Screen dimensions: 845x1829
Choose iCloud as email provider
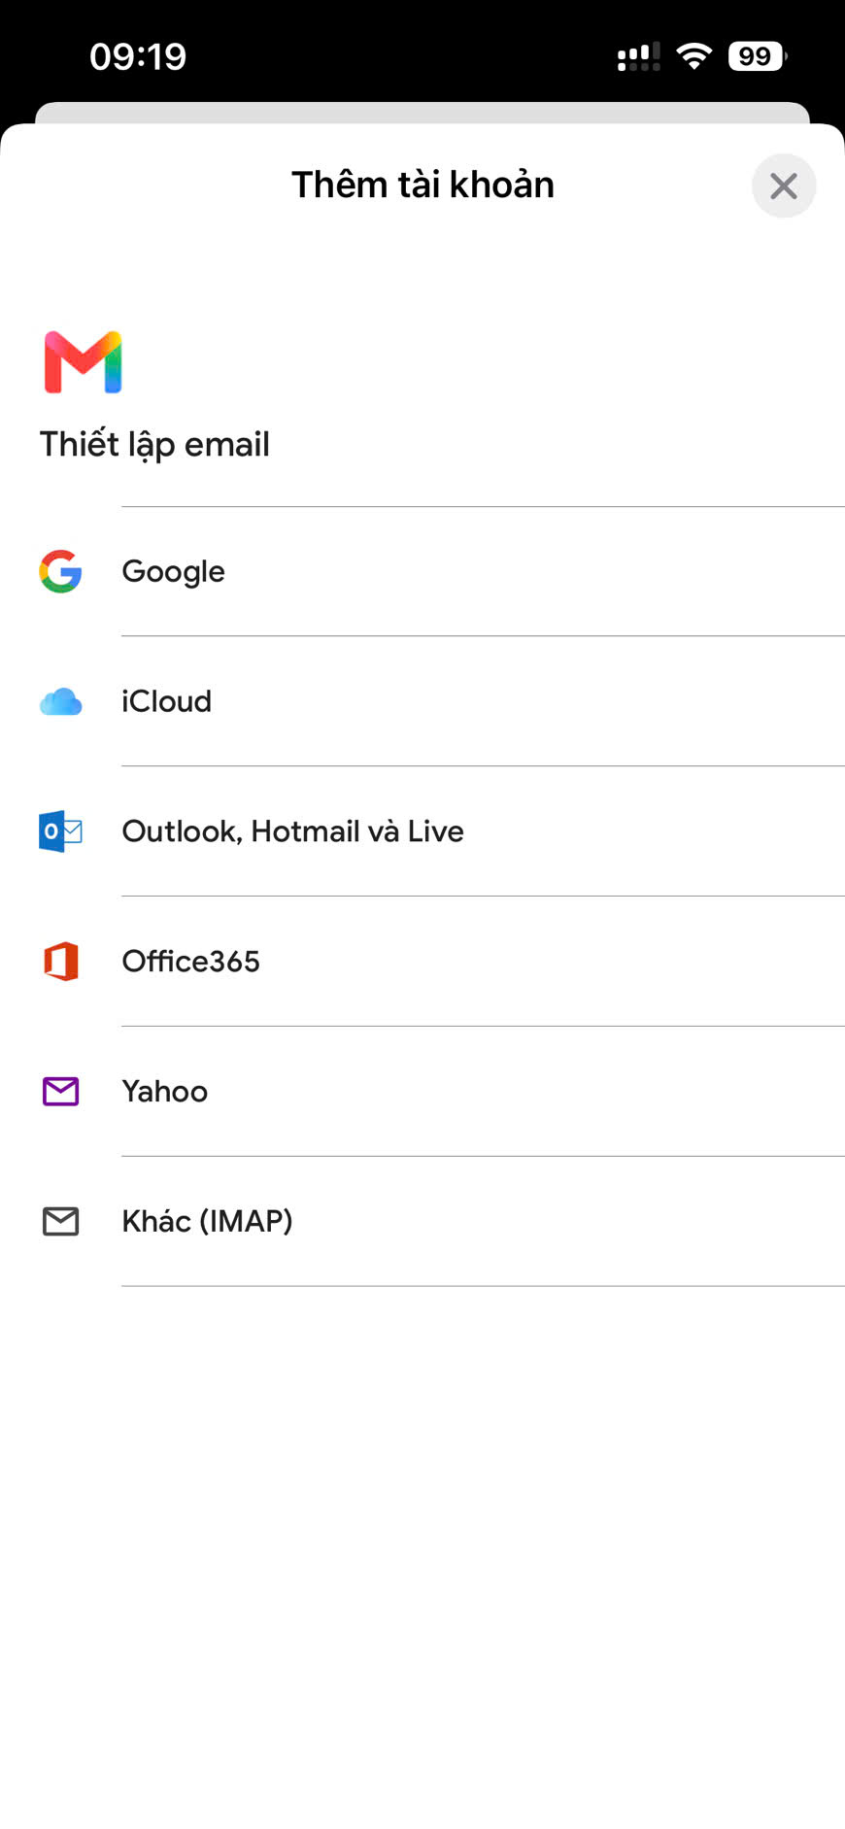tap(422, 701)
